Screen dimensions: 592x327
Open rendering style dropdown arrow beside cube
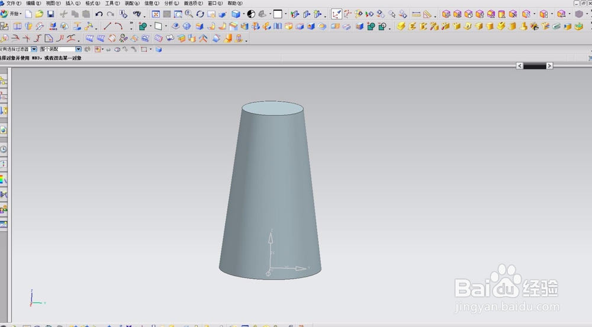(x=243, y=14)
